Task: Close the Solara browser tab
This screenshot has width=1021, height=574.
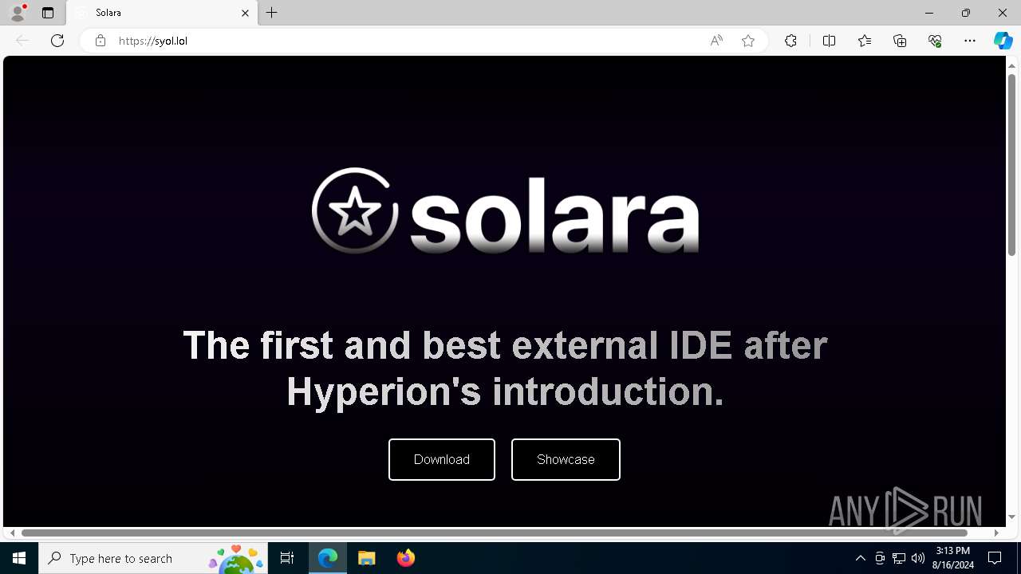Action: [x=245, y=13]
